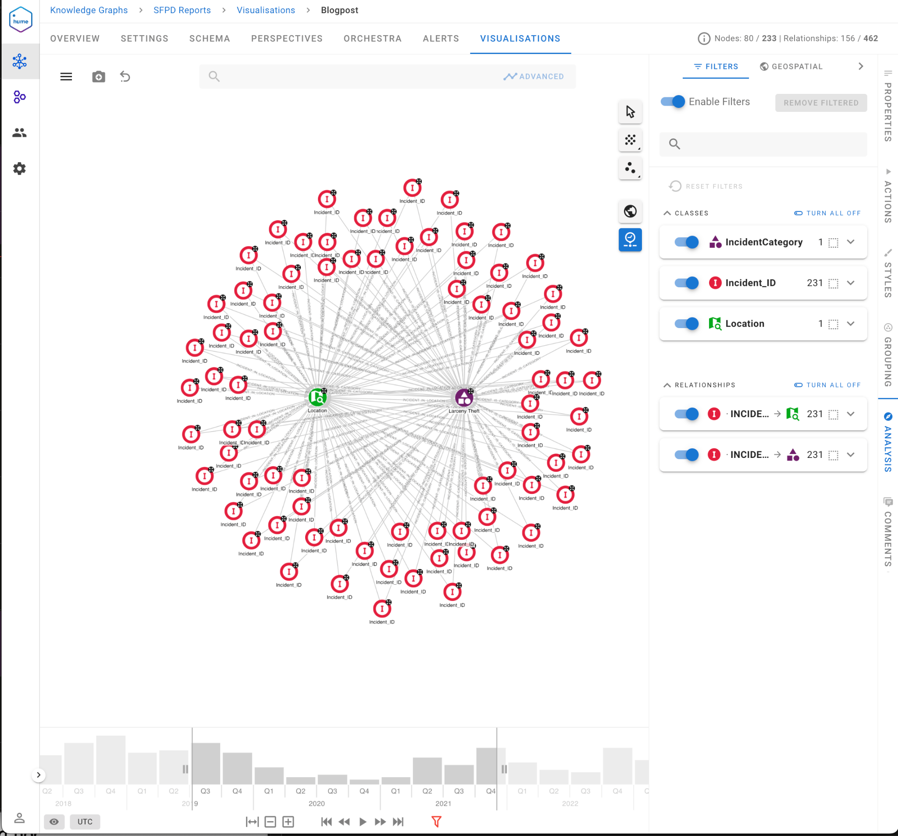Click the right timeline range handle

click(x=504, y=769)
